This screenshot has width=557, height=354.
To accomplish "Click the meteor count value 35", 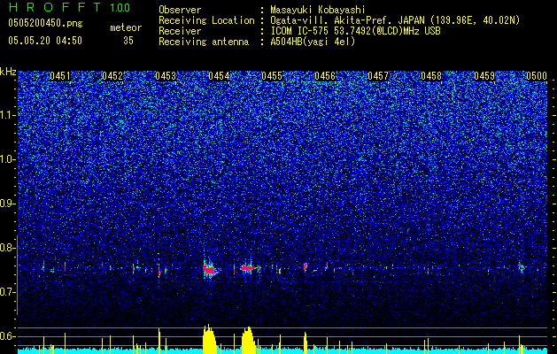I will click(x=128, y=41).
